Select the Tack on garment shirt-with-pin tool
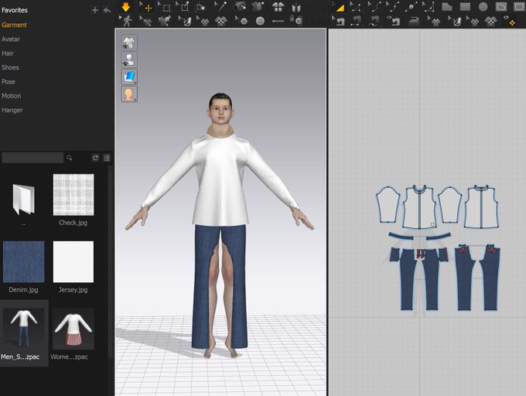 258,7
